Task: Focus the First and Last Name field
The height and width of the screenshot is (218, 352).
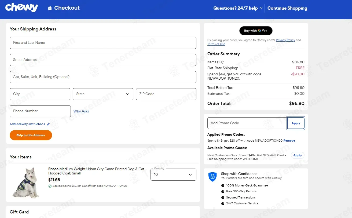Action: [103, 43]
